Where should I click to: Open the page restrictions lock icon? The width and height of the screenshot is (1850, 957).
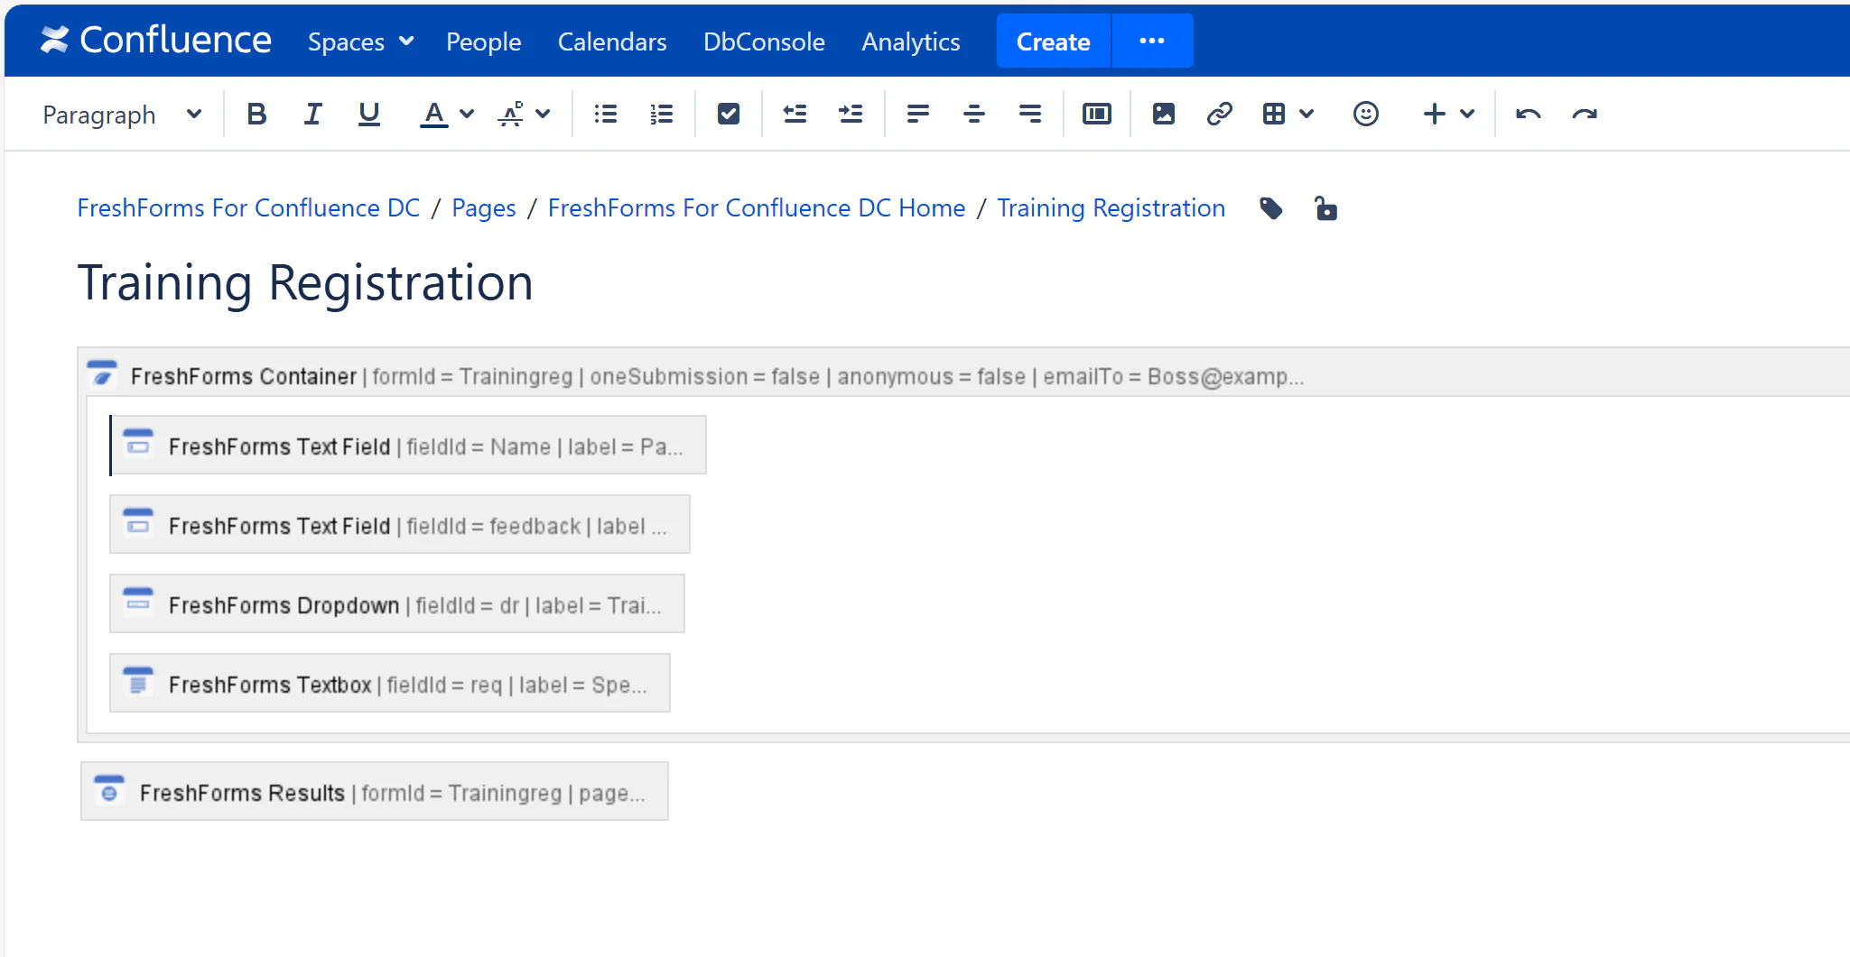pos(1325,208)
